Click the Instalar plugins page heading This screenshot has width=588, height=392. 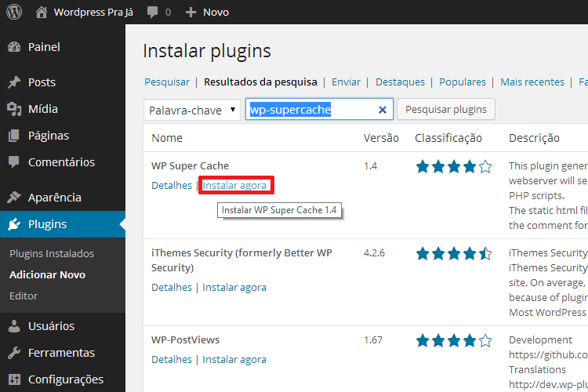pos(207,51)
